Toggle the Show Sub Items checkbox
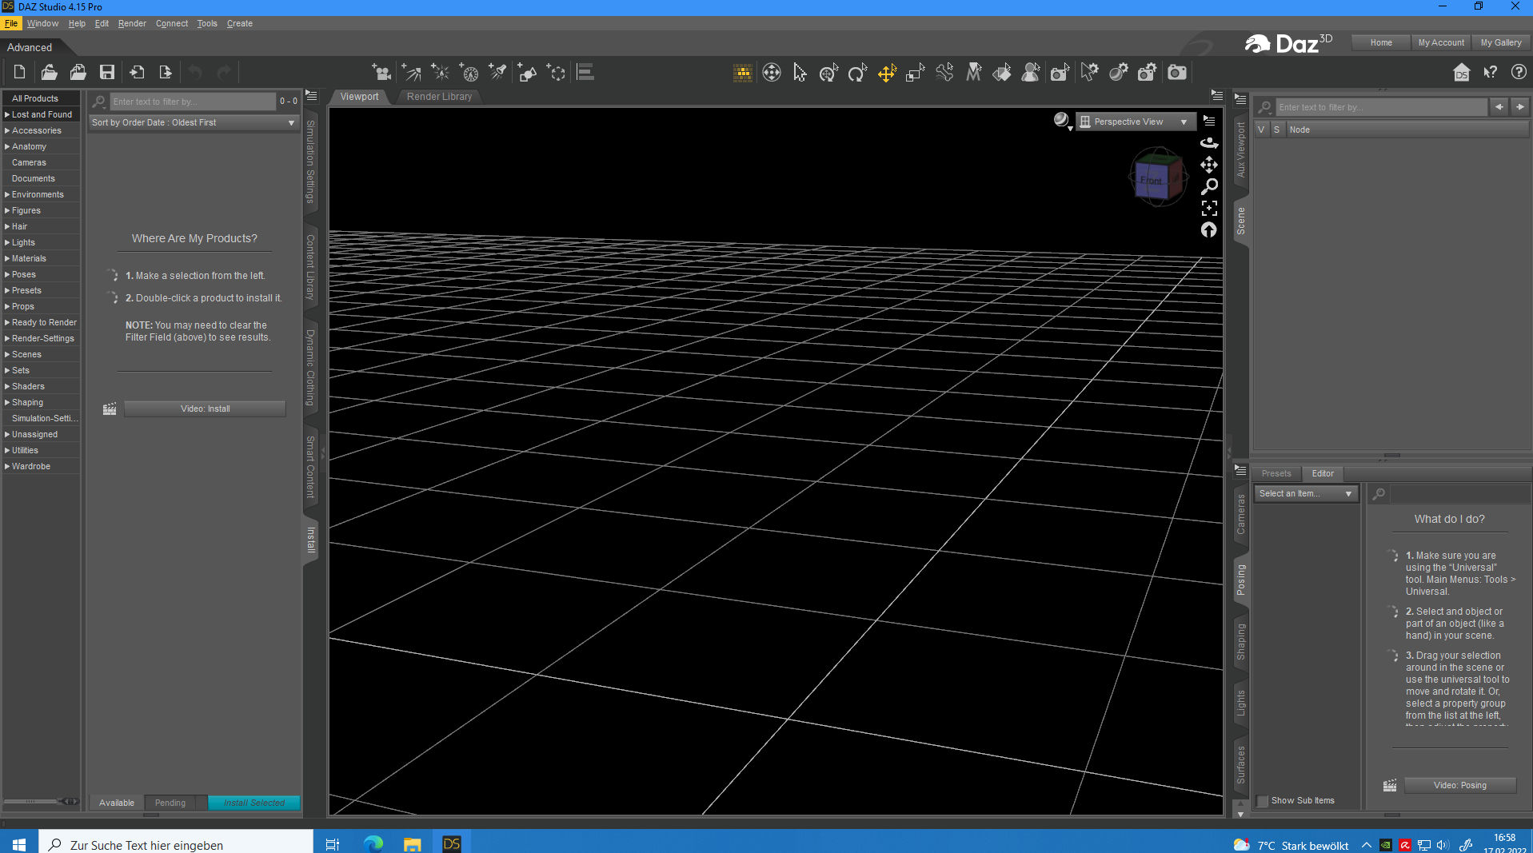The image size is (1533, 853). point(1263,801)
